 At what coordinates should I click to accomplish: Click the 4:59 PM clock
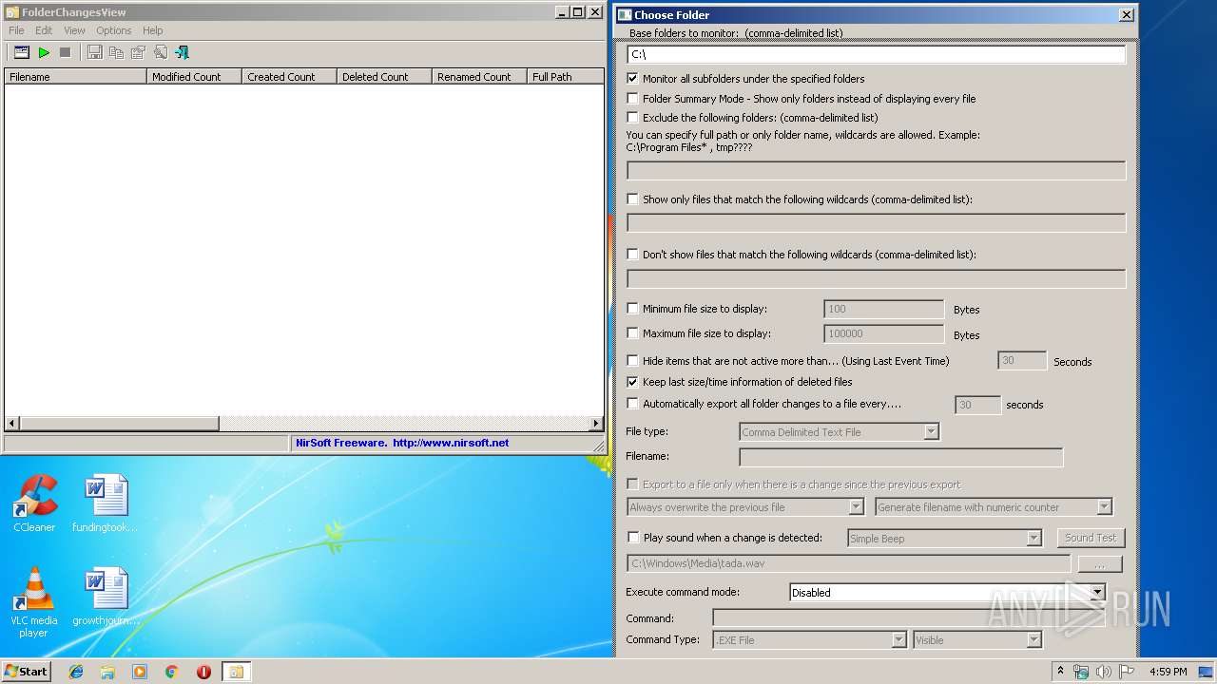[x=1168, y=672]
